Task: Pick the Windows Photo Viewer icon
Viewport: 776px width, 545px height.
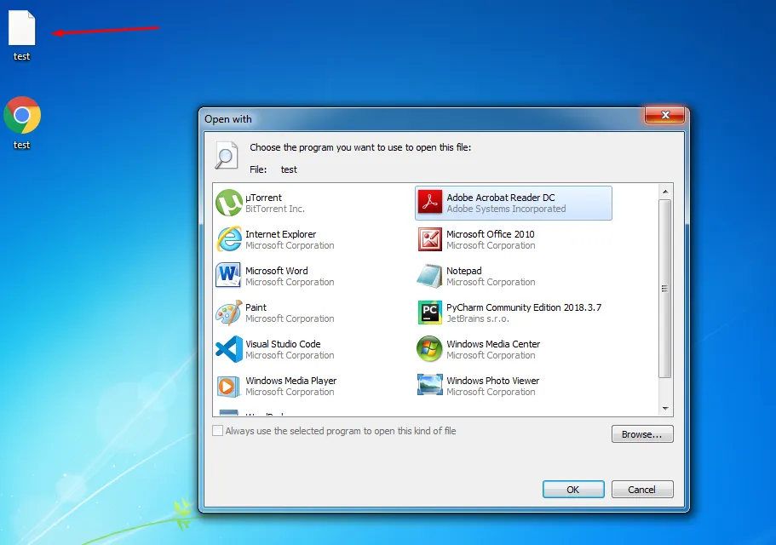Action: pyautogui.click(x=430, y=386)
